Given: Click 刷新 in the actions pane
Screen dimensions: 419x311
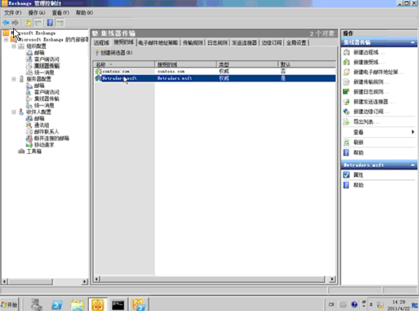Looking at the screenshot, I should point(358,142).
